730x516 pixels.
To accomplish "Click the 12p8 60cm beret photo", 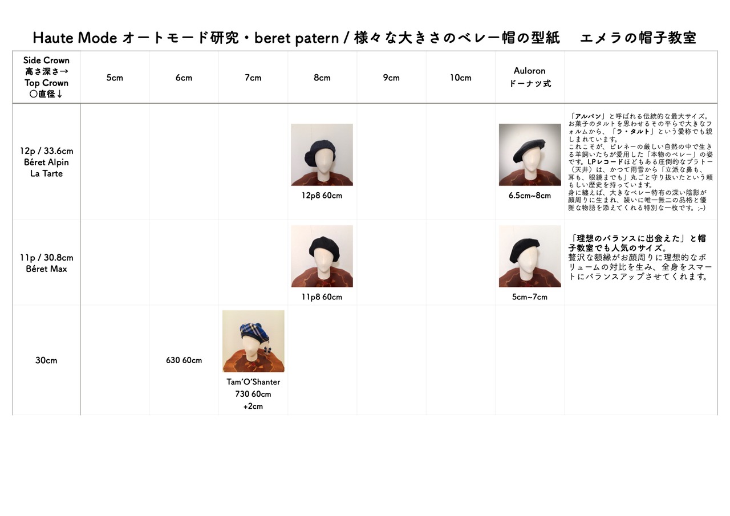I will 322,155.
